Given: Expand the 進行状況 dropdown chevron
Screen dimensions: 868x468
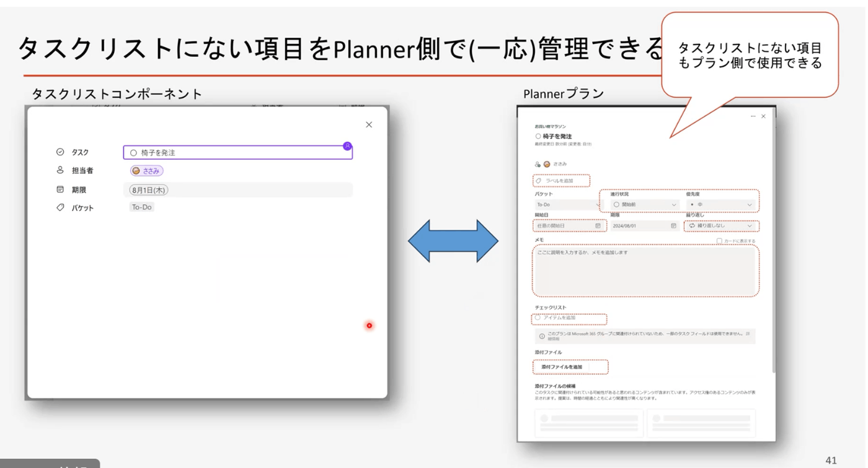Looking at the screenshot, I should point(674,205).
